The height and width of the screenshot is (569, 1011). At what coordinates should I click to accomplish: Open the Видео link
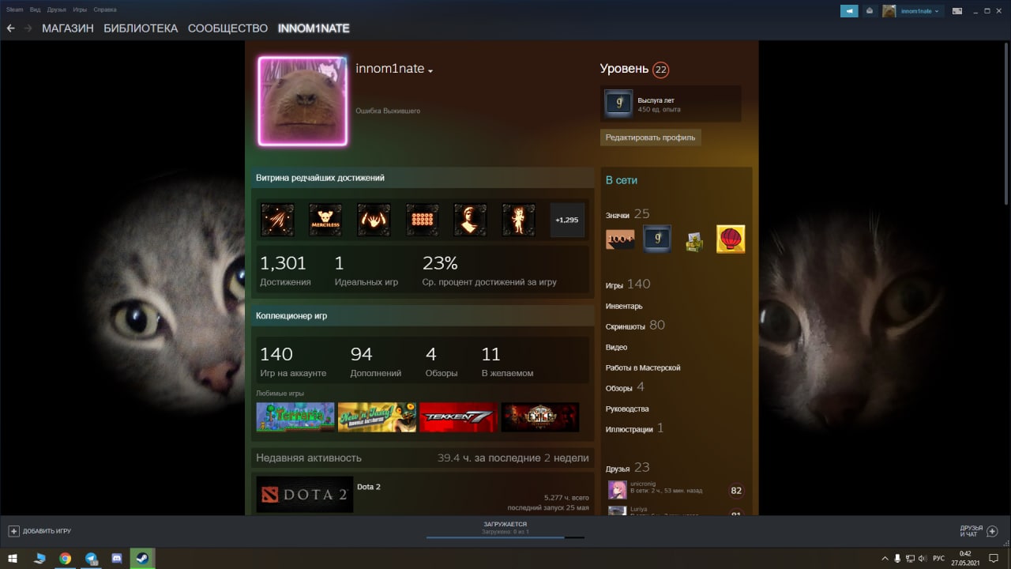617,348
